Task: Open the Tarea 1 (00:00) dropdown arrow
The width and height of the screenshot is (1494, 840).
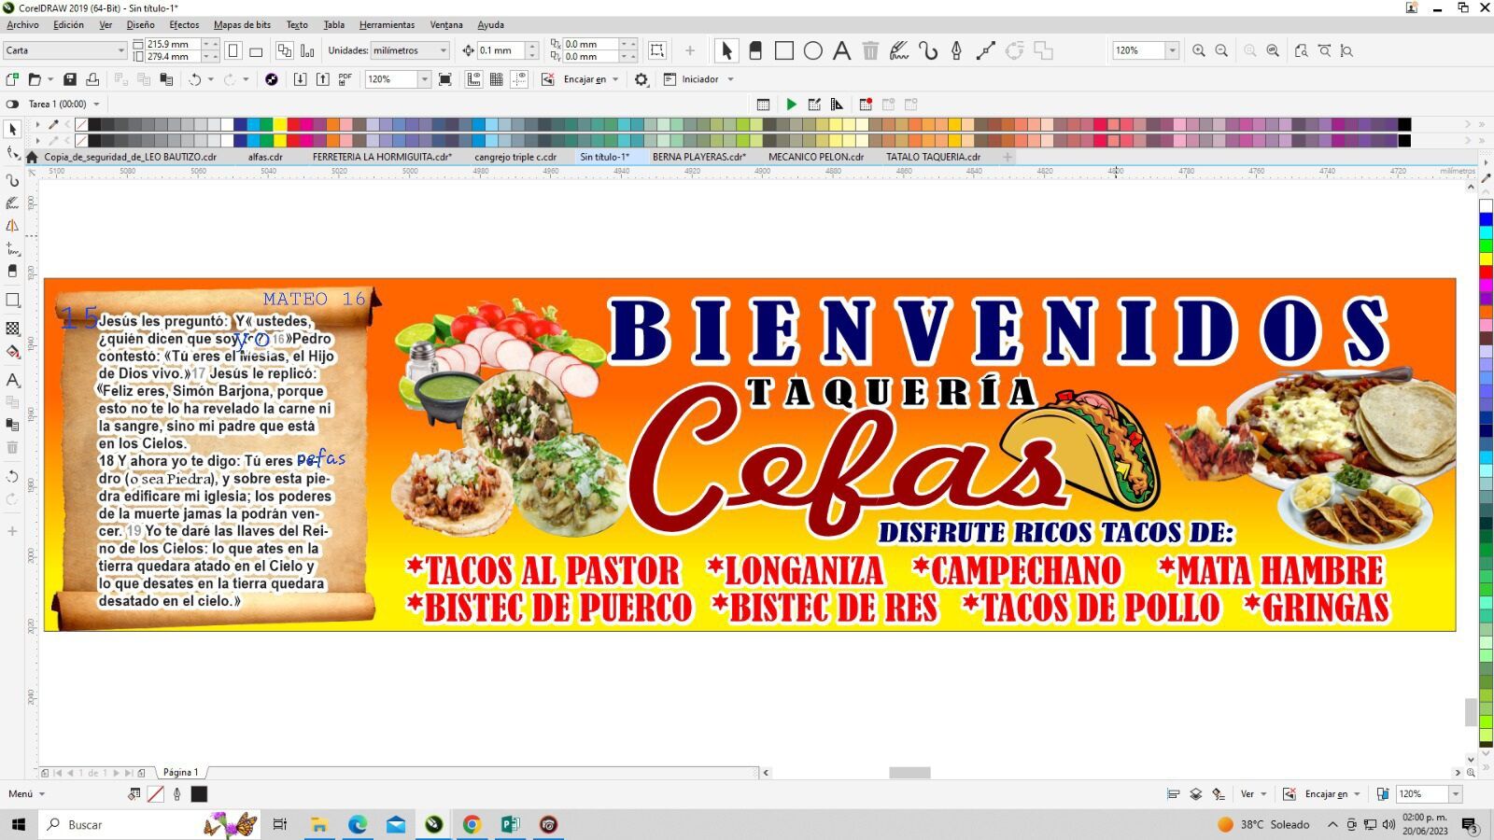Action: pos(96,105)
